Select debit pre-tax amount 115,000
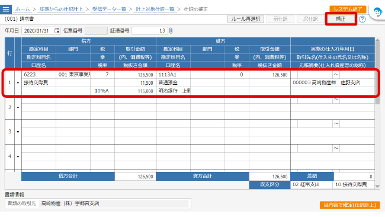Image resolution: width=385 pixels, height=217 pixels. point(135,91)
